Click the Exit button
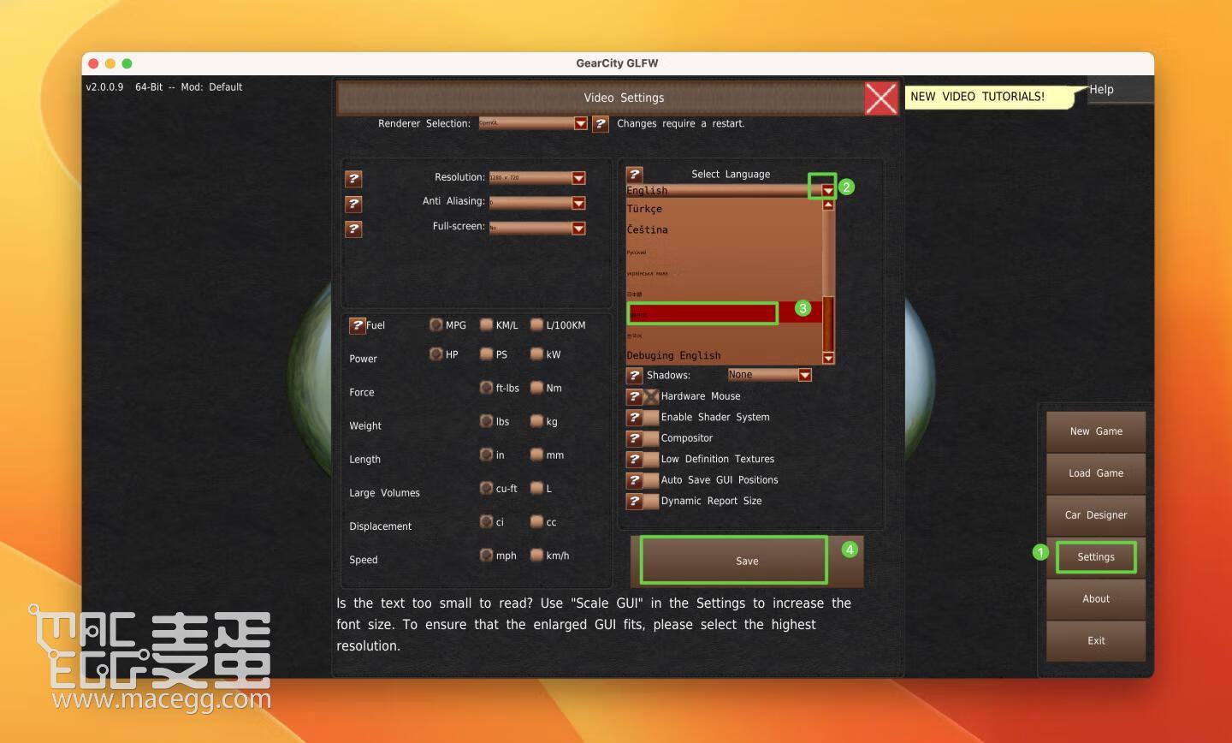 coord(1096,640)
